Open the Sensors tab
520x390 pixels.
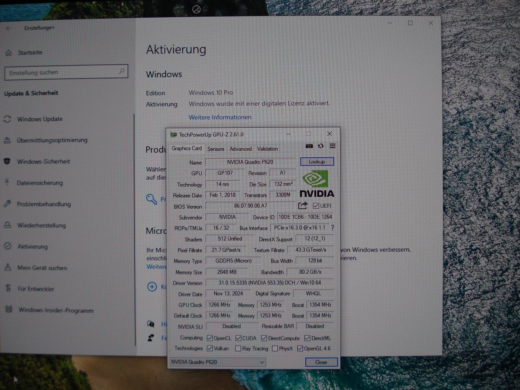[x=216, y=149]
